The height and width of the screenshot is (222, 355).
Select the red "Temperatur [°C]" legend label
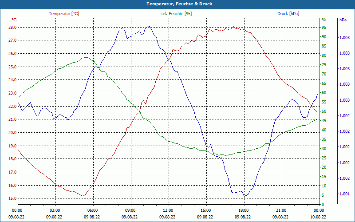point(64,14)
